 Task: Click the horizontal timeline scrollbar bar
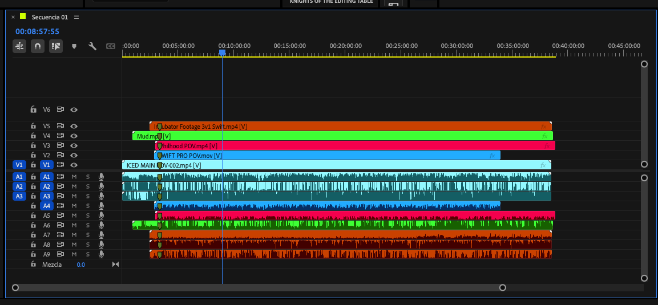point(259,287)
